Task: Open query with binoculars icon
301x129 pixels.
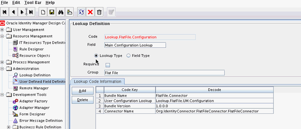Action: point(61,12)
